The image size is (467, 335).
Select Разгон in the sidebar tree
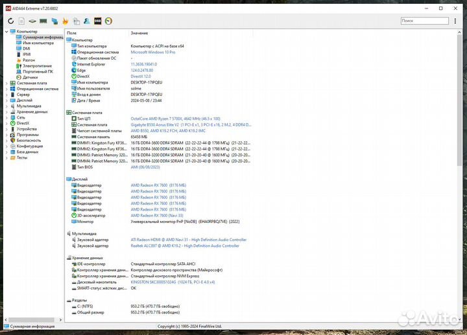coord(29,60)
